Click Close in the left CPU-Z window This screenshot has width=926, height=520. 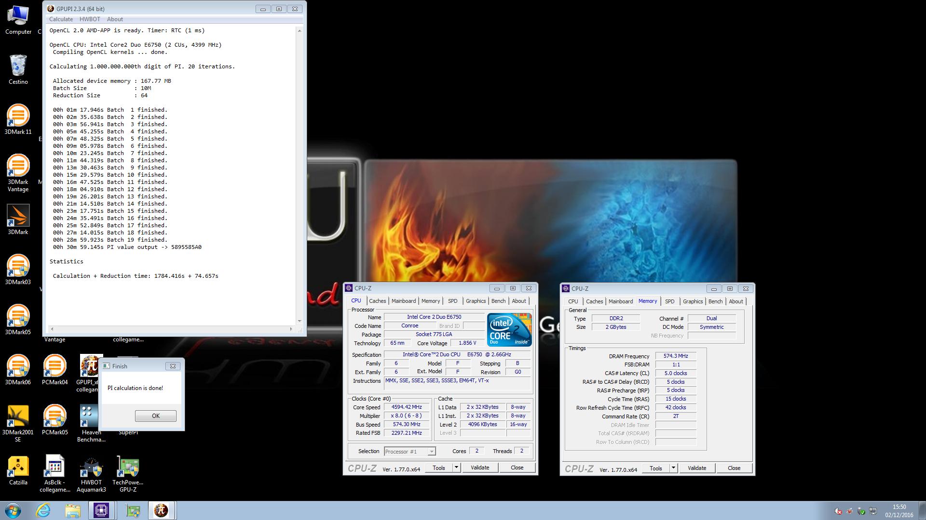pos(517,468)
